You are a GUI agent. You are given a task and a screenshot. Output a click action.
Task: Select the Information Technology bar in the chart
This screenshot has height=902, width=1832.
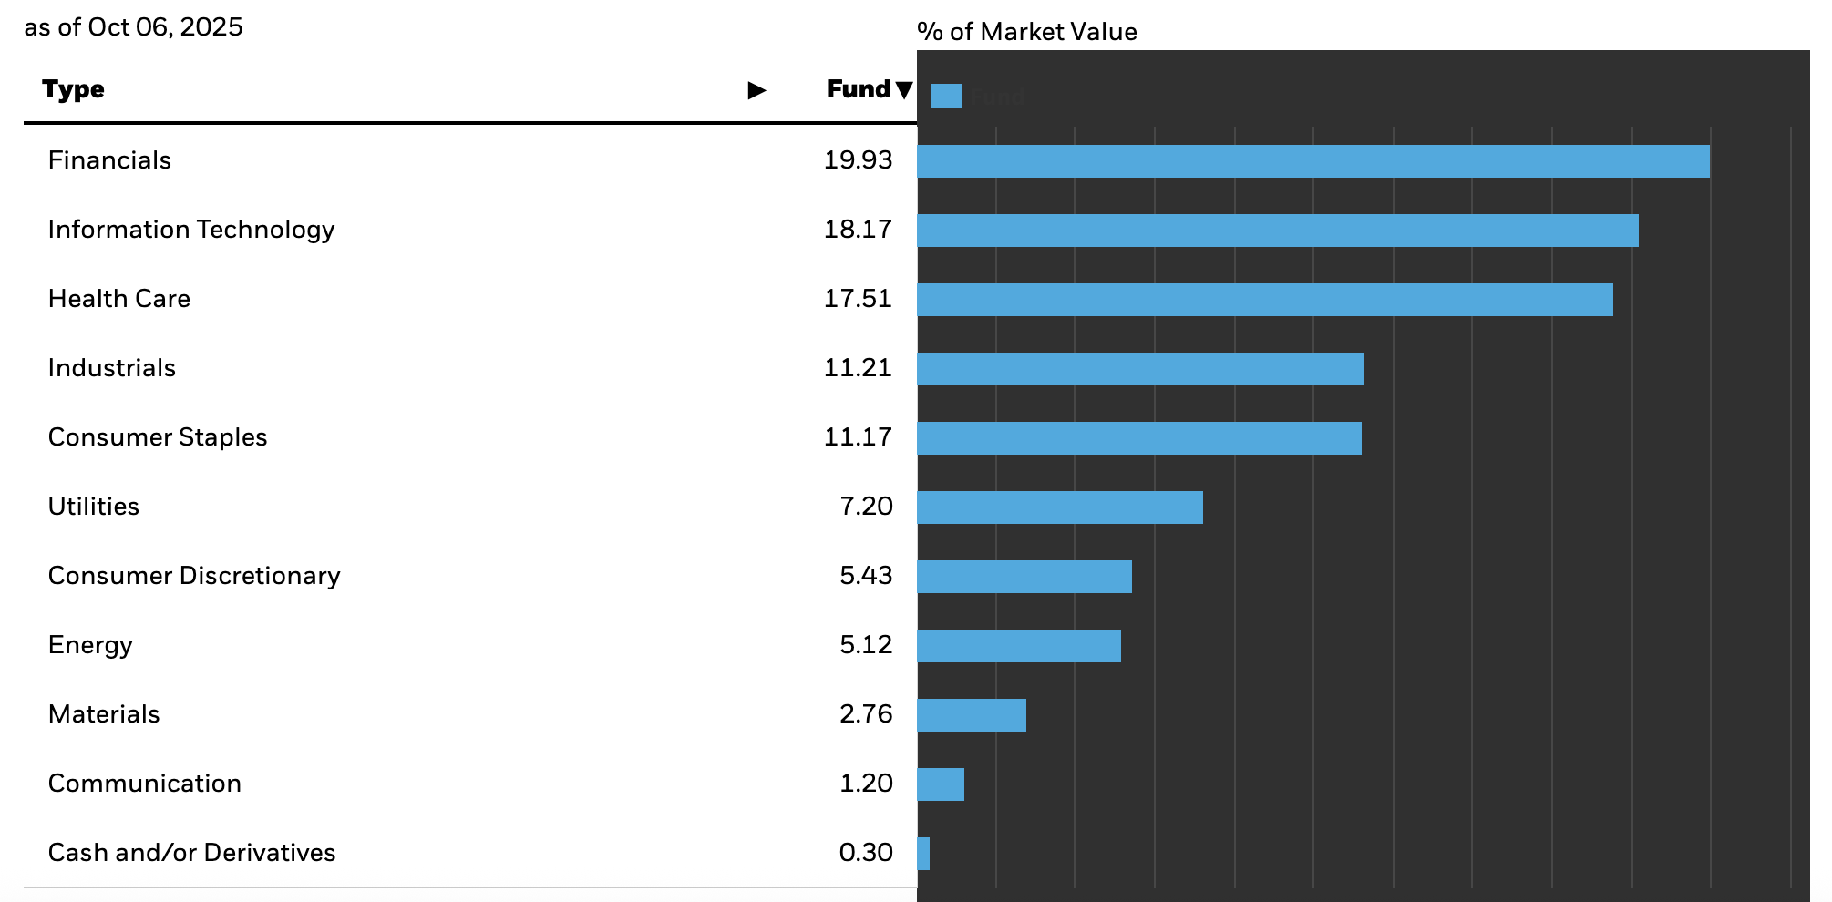[1276, 231]
